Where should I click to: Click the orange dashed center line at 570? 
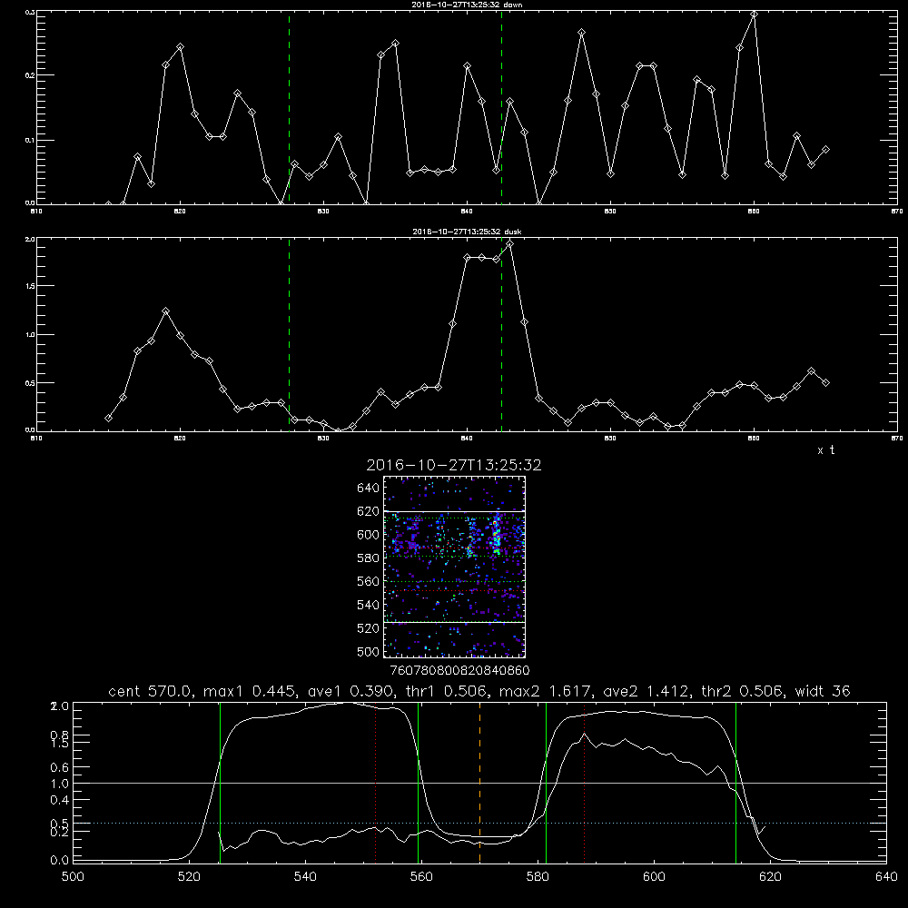pyautogui.click(x=480, y=782)
